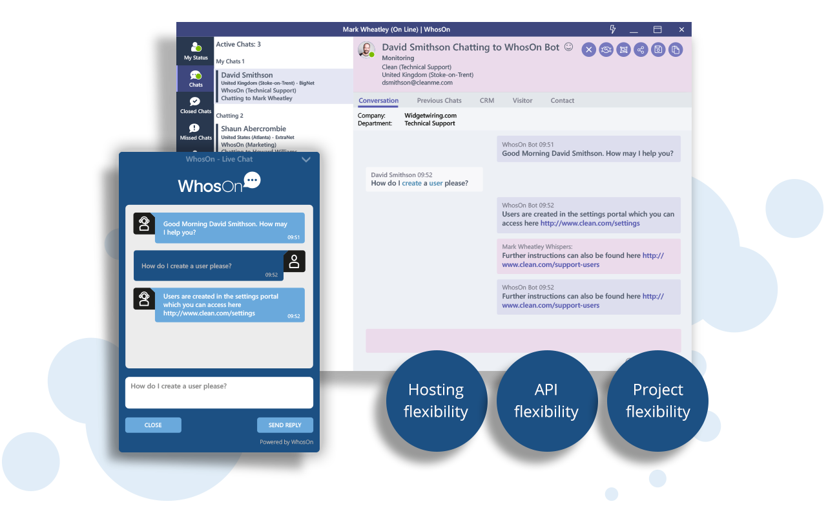
Task: Open the clean.com/settings link in conversation
Action: pyautogui.click(x=590, y=224)
